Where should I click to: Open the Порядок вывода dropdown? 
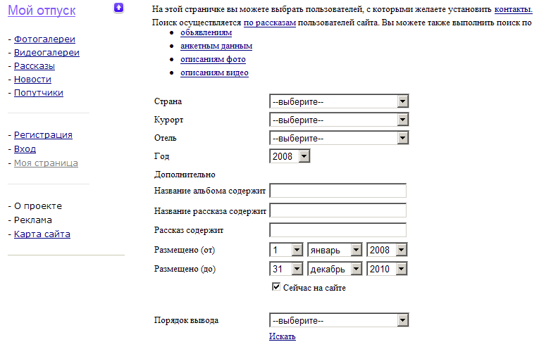click(x=339, y=321)
